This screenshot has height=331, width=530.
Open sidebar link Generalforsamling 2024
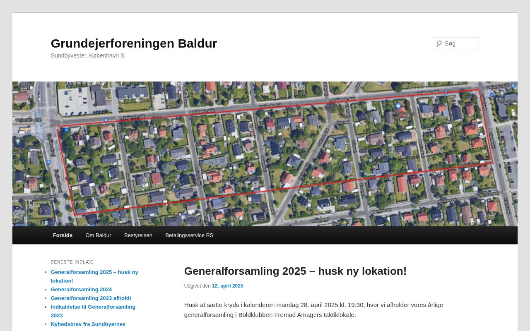point(81,290)
